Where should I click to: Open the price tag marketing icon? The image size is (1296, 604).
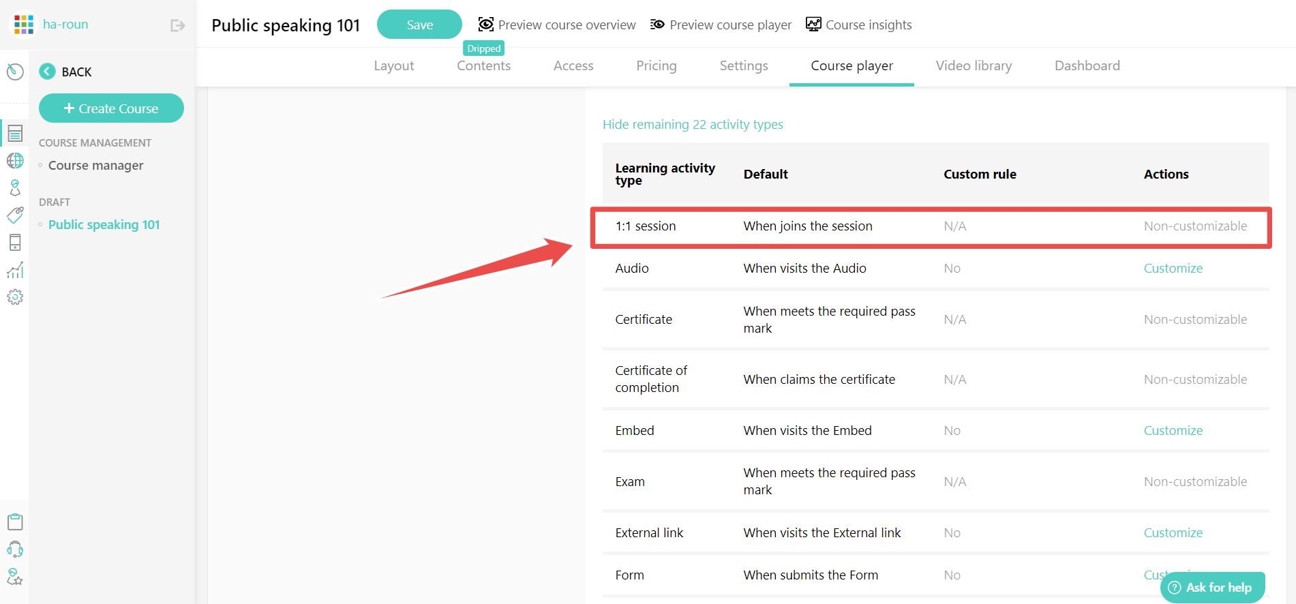point(15,215)
